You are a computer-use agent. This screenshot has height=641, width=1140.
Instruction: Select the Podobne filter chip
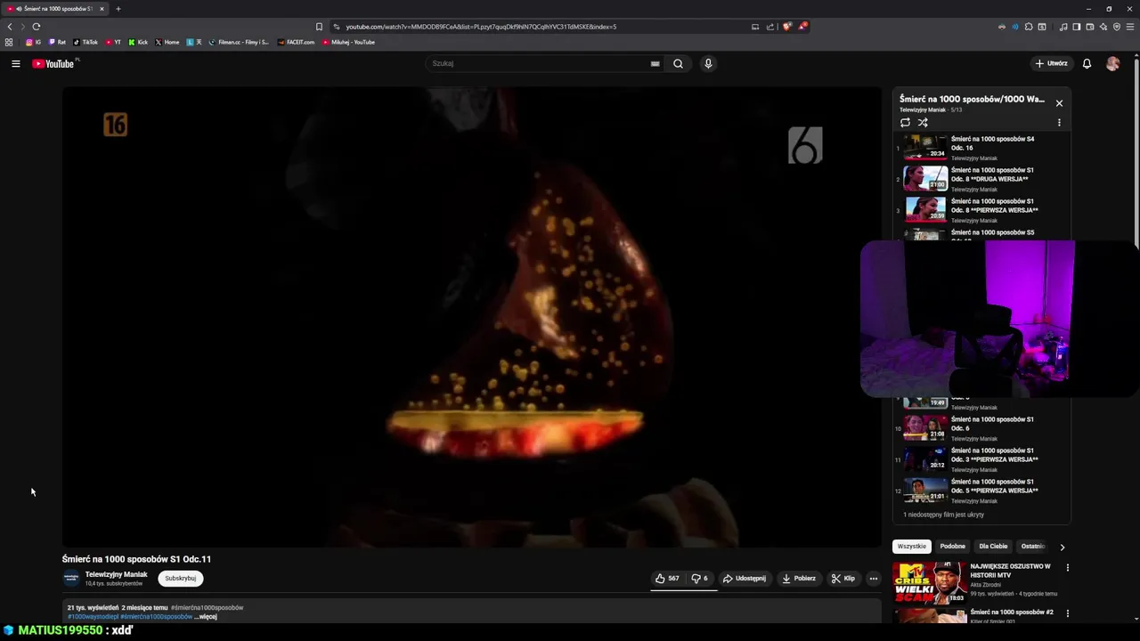coord(952,547)
